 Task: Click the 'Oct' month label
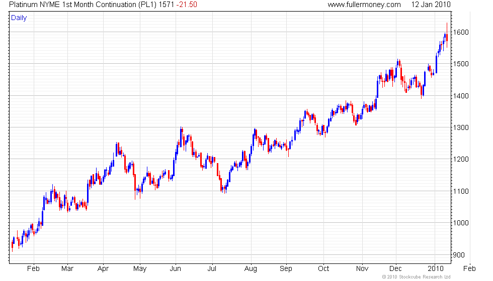pos(323,269)
